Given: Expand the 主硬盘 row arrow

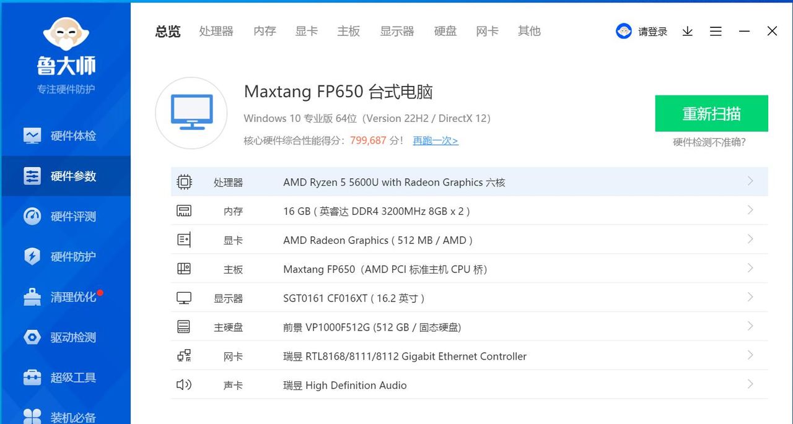Looking at the screenshot, I should [x=750, y=326].
